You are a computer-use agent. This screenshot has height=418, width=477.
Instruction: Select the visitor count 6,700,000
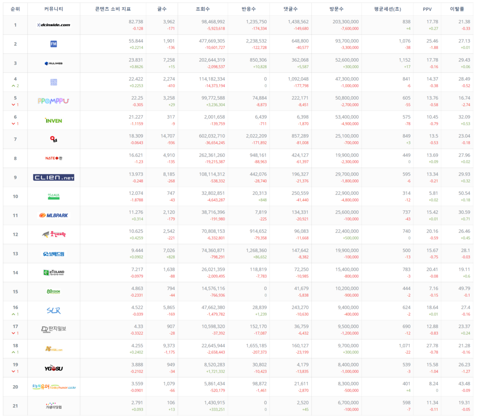tap(348, 403)
